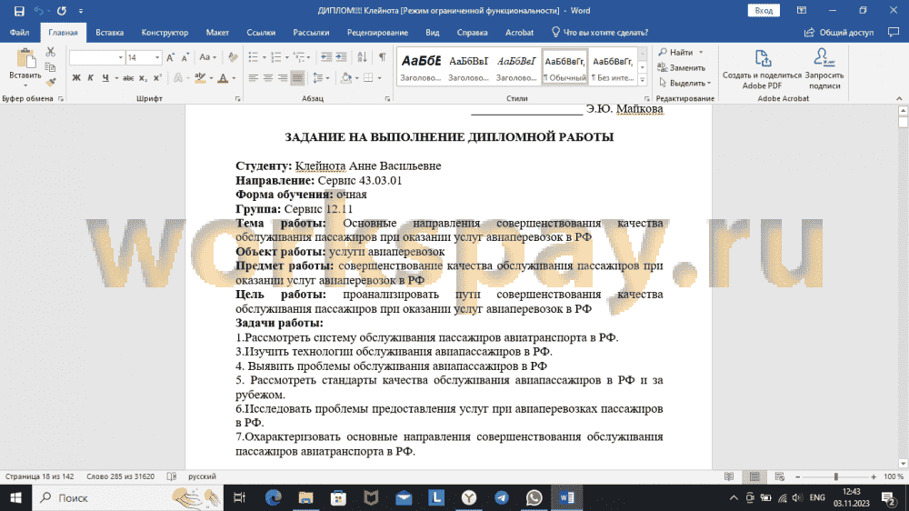Show or hide paragraph marks

pos(382,57)
